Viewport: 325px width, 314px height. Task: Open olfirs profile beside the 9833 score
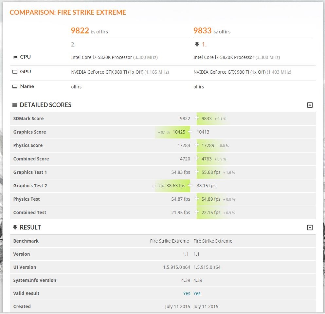(x=225, y=32)
